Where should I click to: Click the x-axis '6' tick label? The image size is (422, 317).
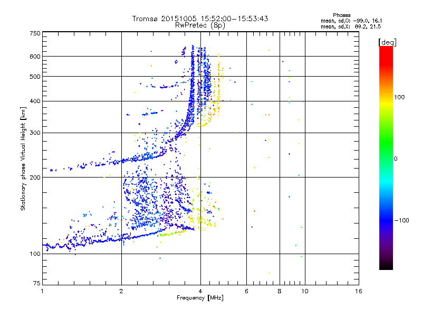[x=246, y=291]
